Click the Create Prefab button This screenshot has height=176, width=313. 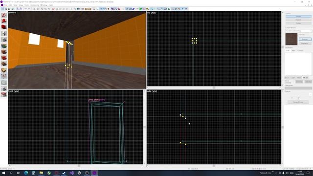tap(298, 102)
